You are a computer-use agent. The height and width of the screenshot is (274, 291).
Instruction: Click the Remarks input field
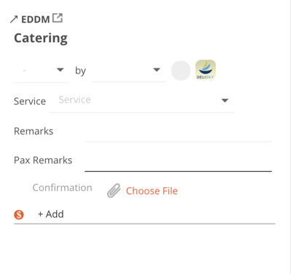178,132
